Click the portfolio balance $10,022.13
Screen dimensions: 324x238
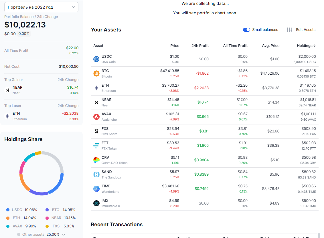click(x=25, y=25)
